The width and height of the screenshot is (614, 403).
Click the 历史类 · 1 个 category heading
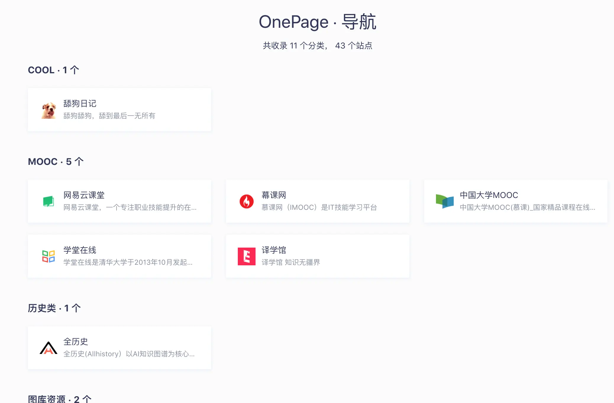coord(54,308)
